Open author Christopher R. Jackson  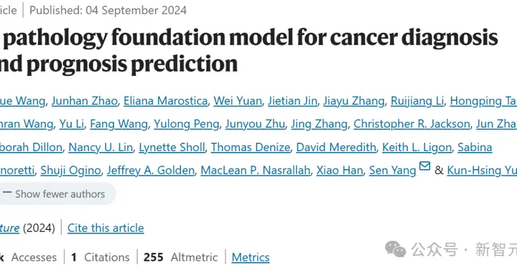tap(412, 124)
